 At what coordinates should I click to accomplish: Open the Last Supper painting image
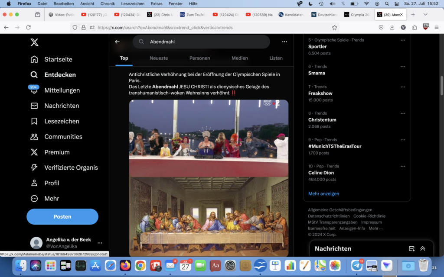click(x=209, y=216)
